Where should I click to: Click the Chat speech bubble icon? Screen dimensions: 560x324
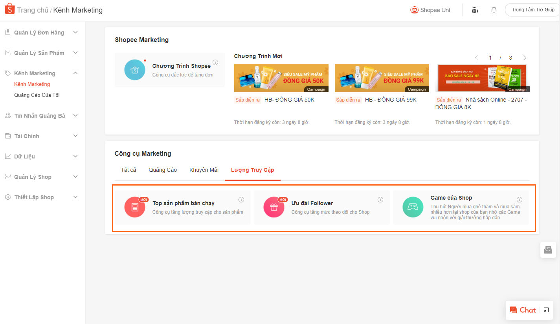pyautogui.click(x=513, y=310)
